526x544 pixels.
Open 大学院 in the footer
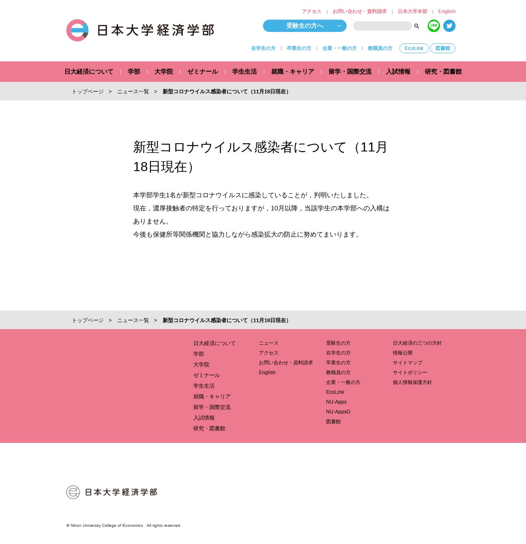point(201,365)
